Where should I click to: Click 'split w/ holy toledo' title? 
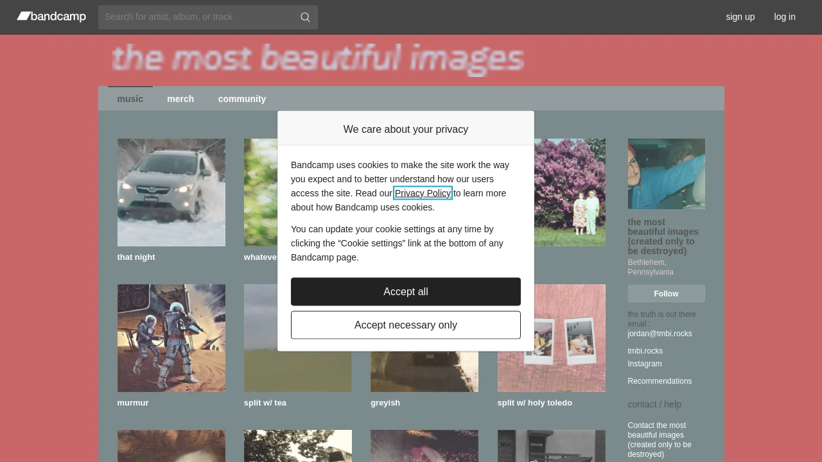click(535, 403)
